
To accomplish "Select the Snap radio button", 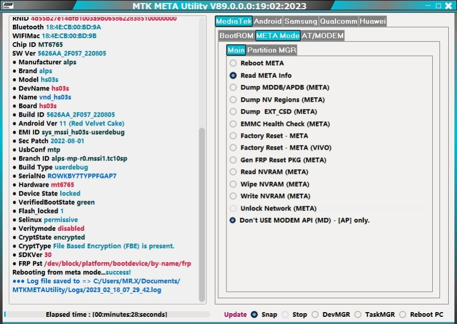I will (254, 315).
